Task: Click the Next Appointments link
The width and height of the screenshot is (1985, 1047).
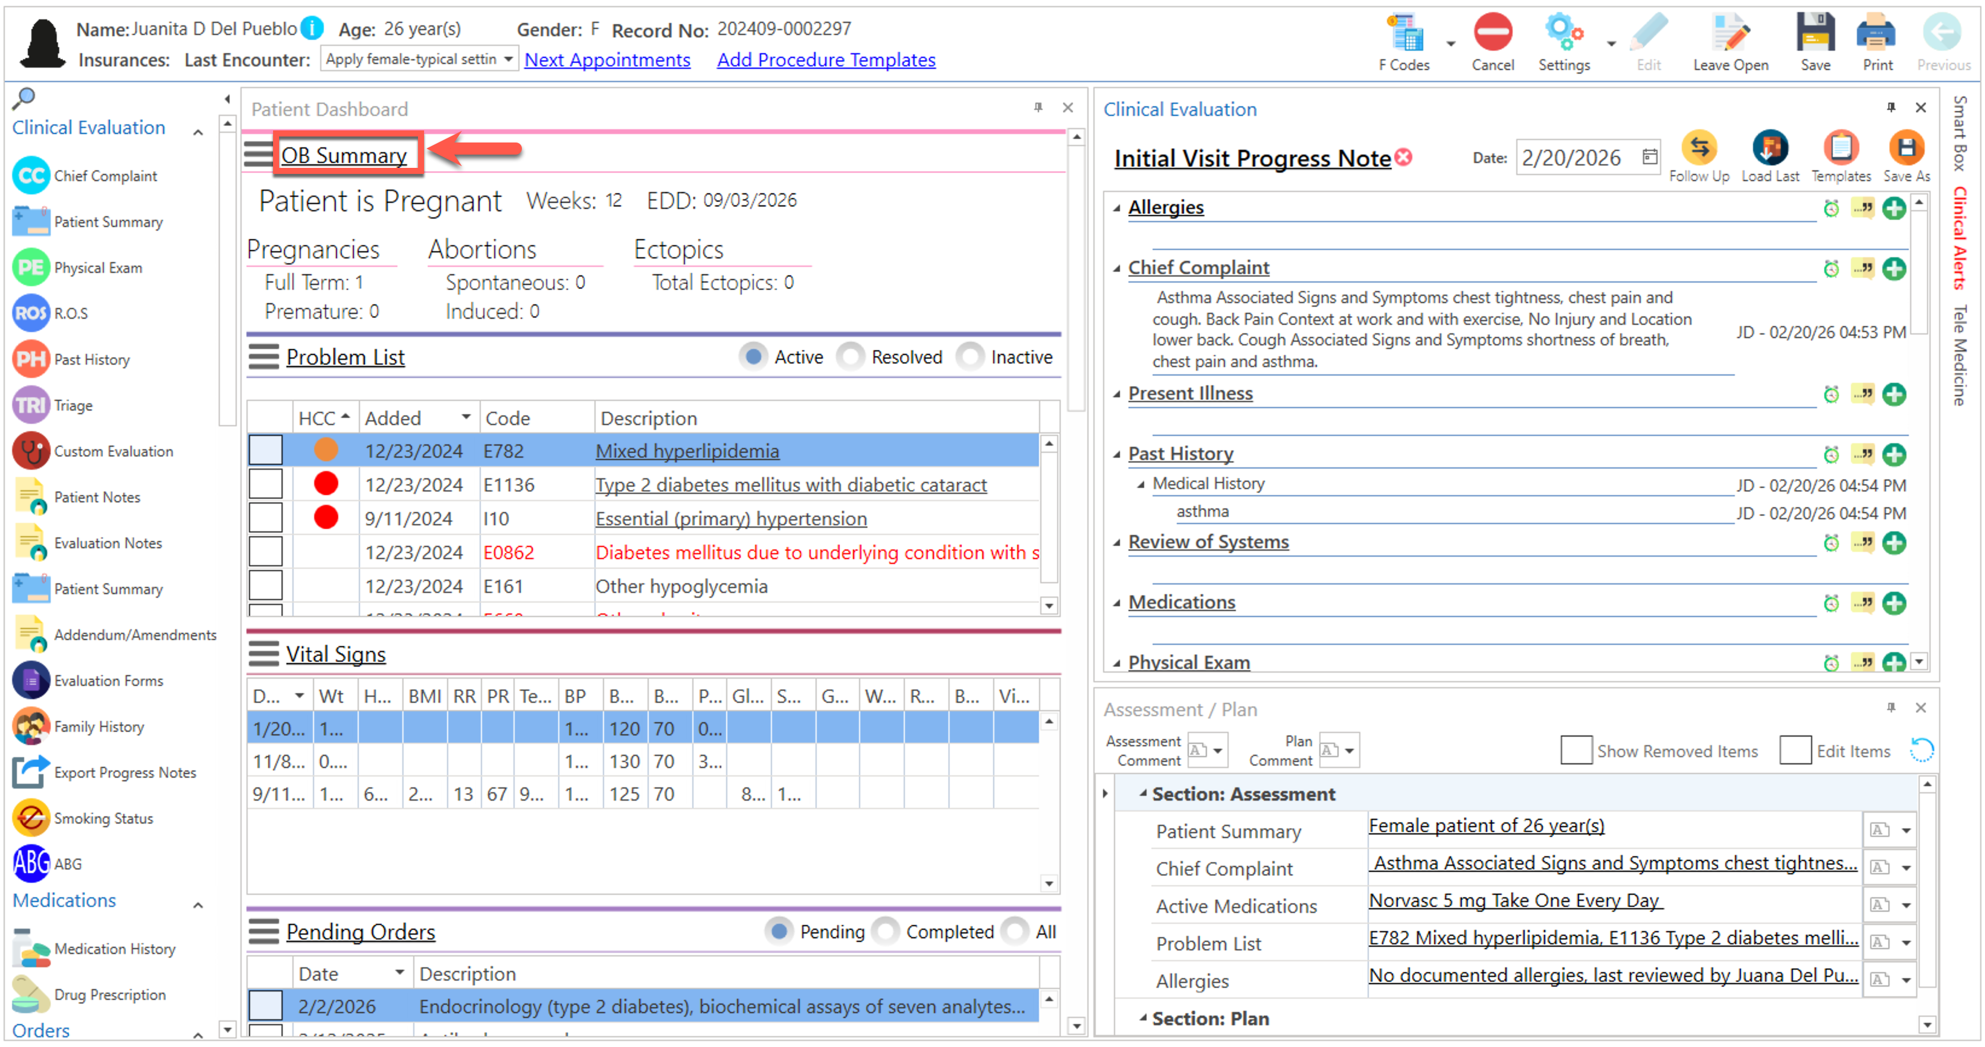Action: [x=606, y=60]
